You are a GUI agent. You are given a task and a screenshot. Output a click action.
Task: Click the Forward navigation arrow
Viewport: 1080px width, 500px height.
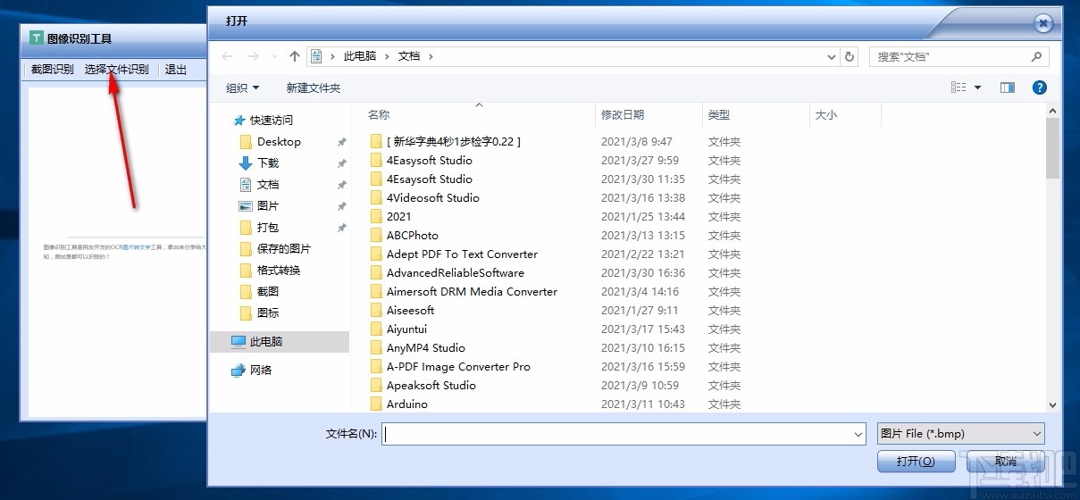pyautogui.click(x=253, y=56)
